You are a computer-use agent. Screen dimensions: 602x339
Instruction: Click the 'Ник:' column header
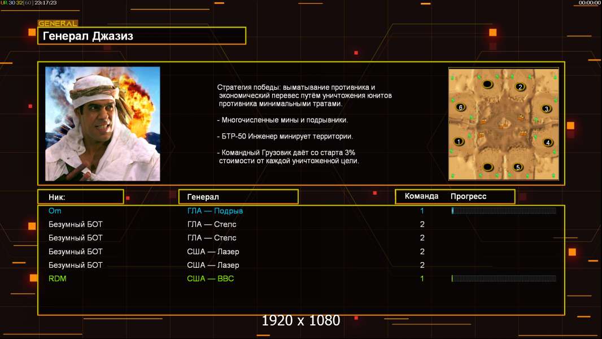click(x=81, y=197)
